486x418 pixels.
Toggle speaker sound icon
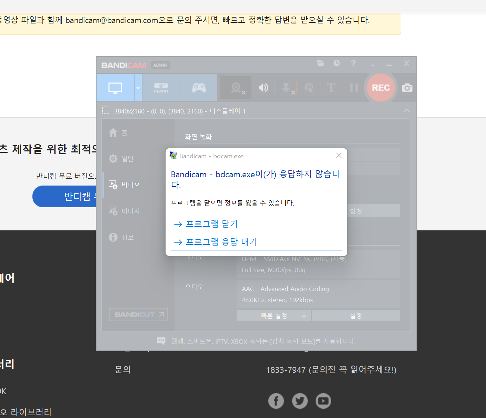[x=264, y=88]
